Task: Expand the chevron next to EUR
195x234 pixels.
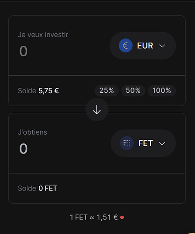Action: (x=162, y=46)
